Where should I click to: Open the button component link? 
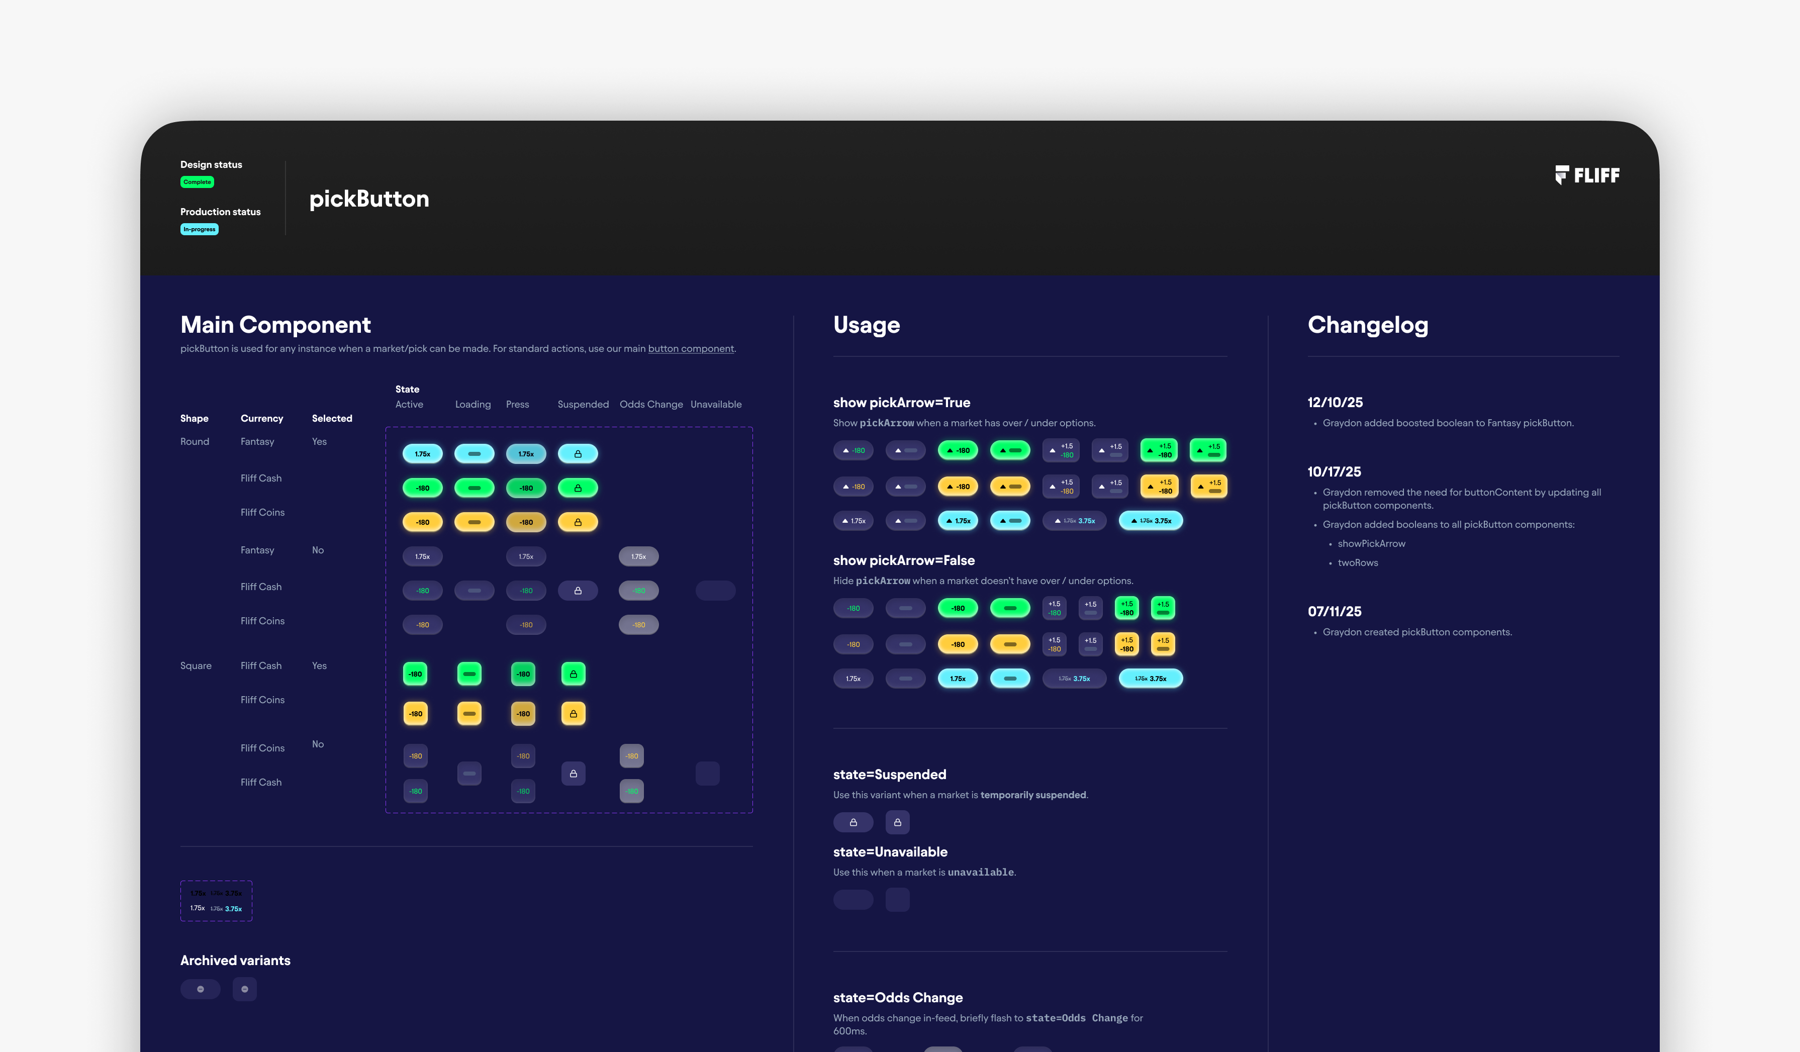coord(691,348)
